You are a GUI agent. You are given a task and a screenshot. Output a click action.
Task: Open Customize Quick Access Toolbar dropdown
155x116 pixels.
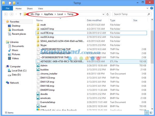[x=18, y=3]
